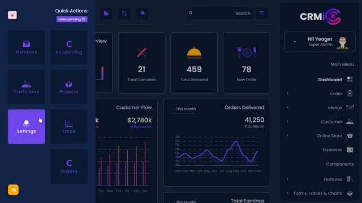Open the Total Canceled card
The image size is (362, 203).
click(141, 63)
